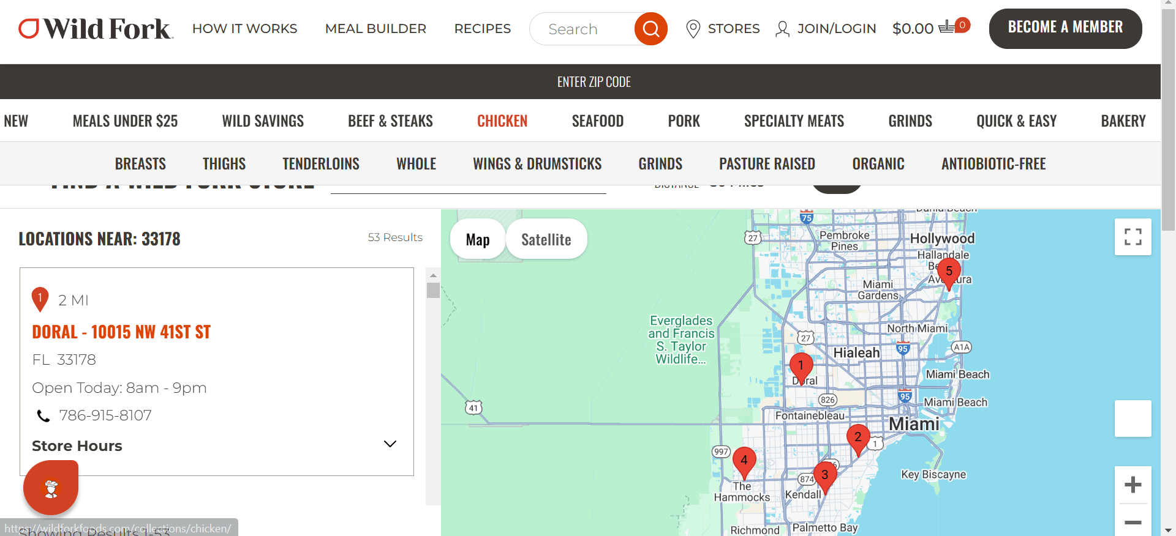Open RECIPES page
Viewport: 1176px width, 536px height.
[x=482, y=29]
